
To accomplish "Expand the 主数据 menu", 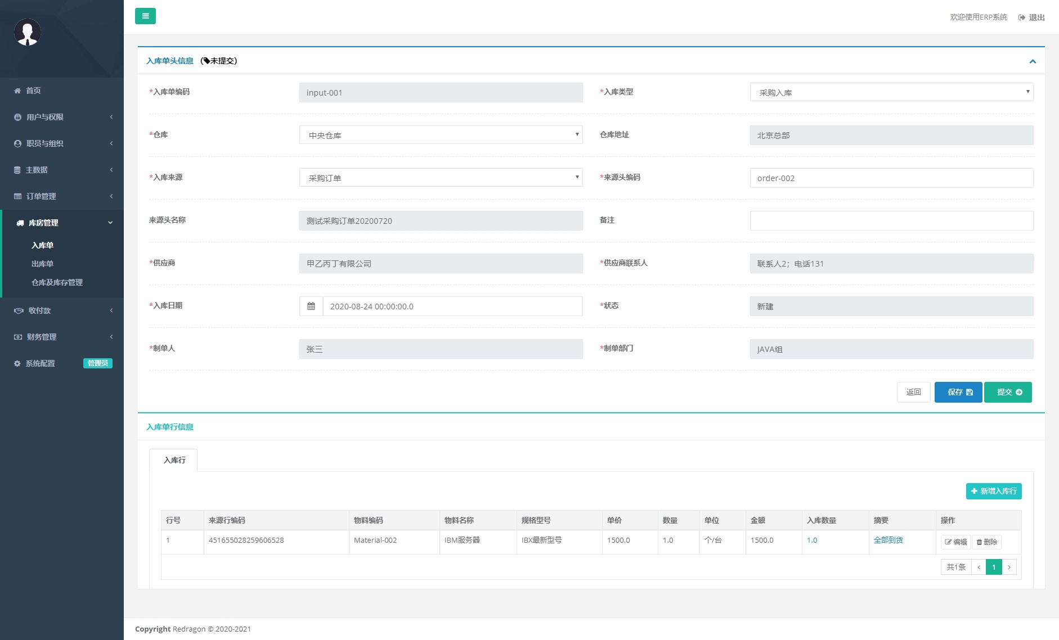I will pos(62,170).
